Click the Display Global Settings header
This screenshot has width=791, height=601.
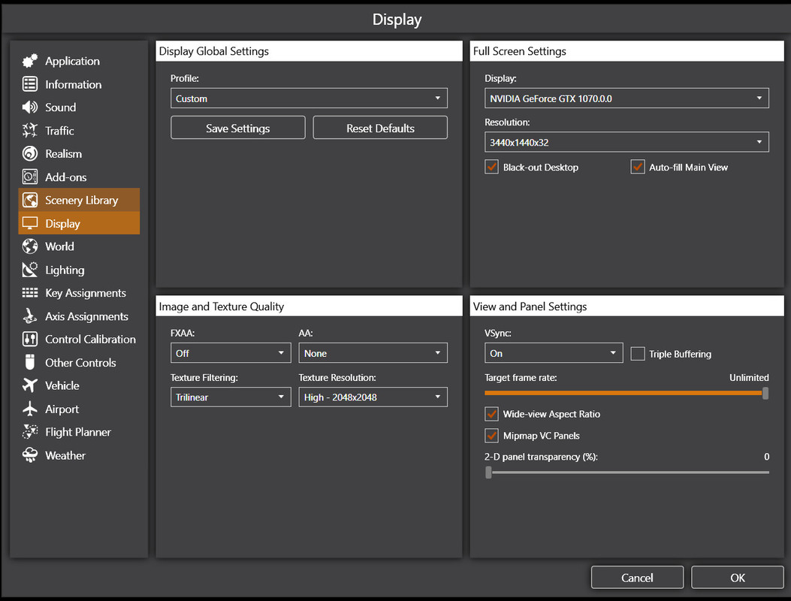click(309, 51)
